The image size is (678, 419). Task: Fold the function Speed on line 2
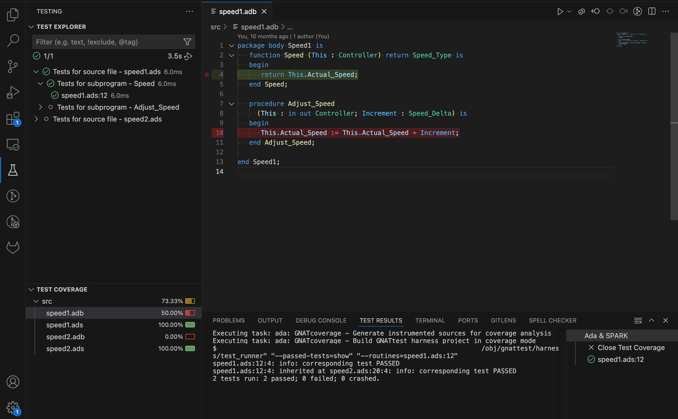(x=232, y=56)
